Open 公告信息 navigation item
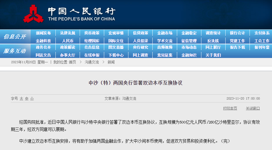The image size is (272, 150). (x=92, y=47)
